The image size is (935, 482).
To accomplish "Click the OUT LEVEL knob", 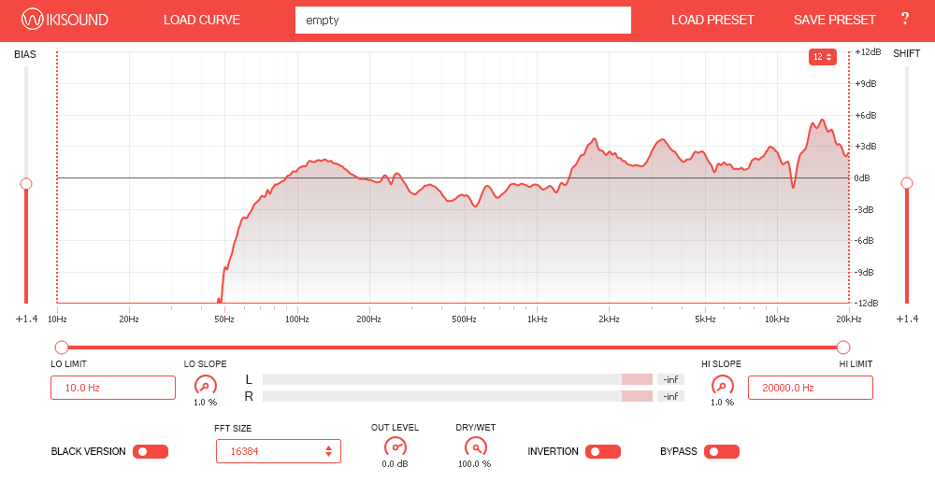I will 395,447.
